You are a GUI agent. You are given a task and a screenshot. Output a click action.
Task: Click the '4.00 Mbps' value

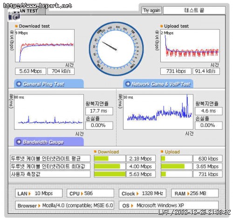[x=141, y=167]
